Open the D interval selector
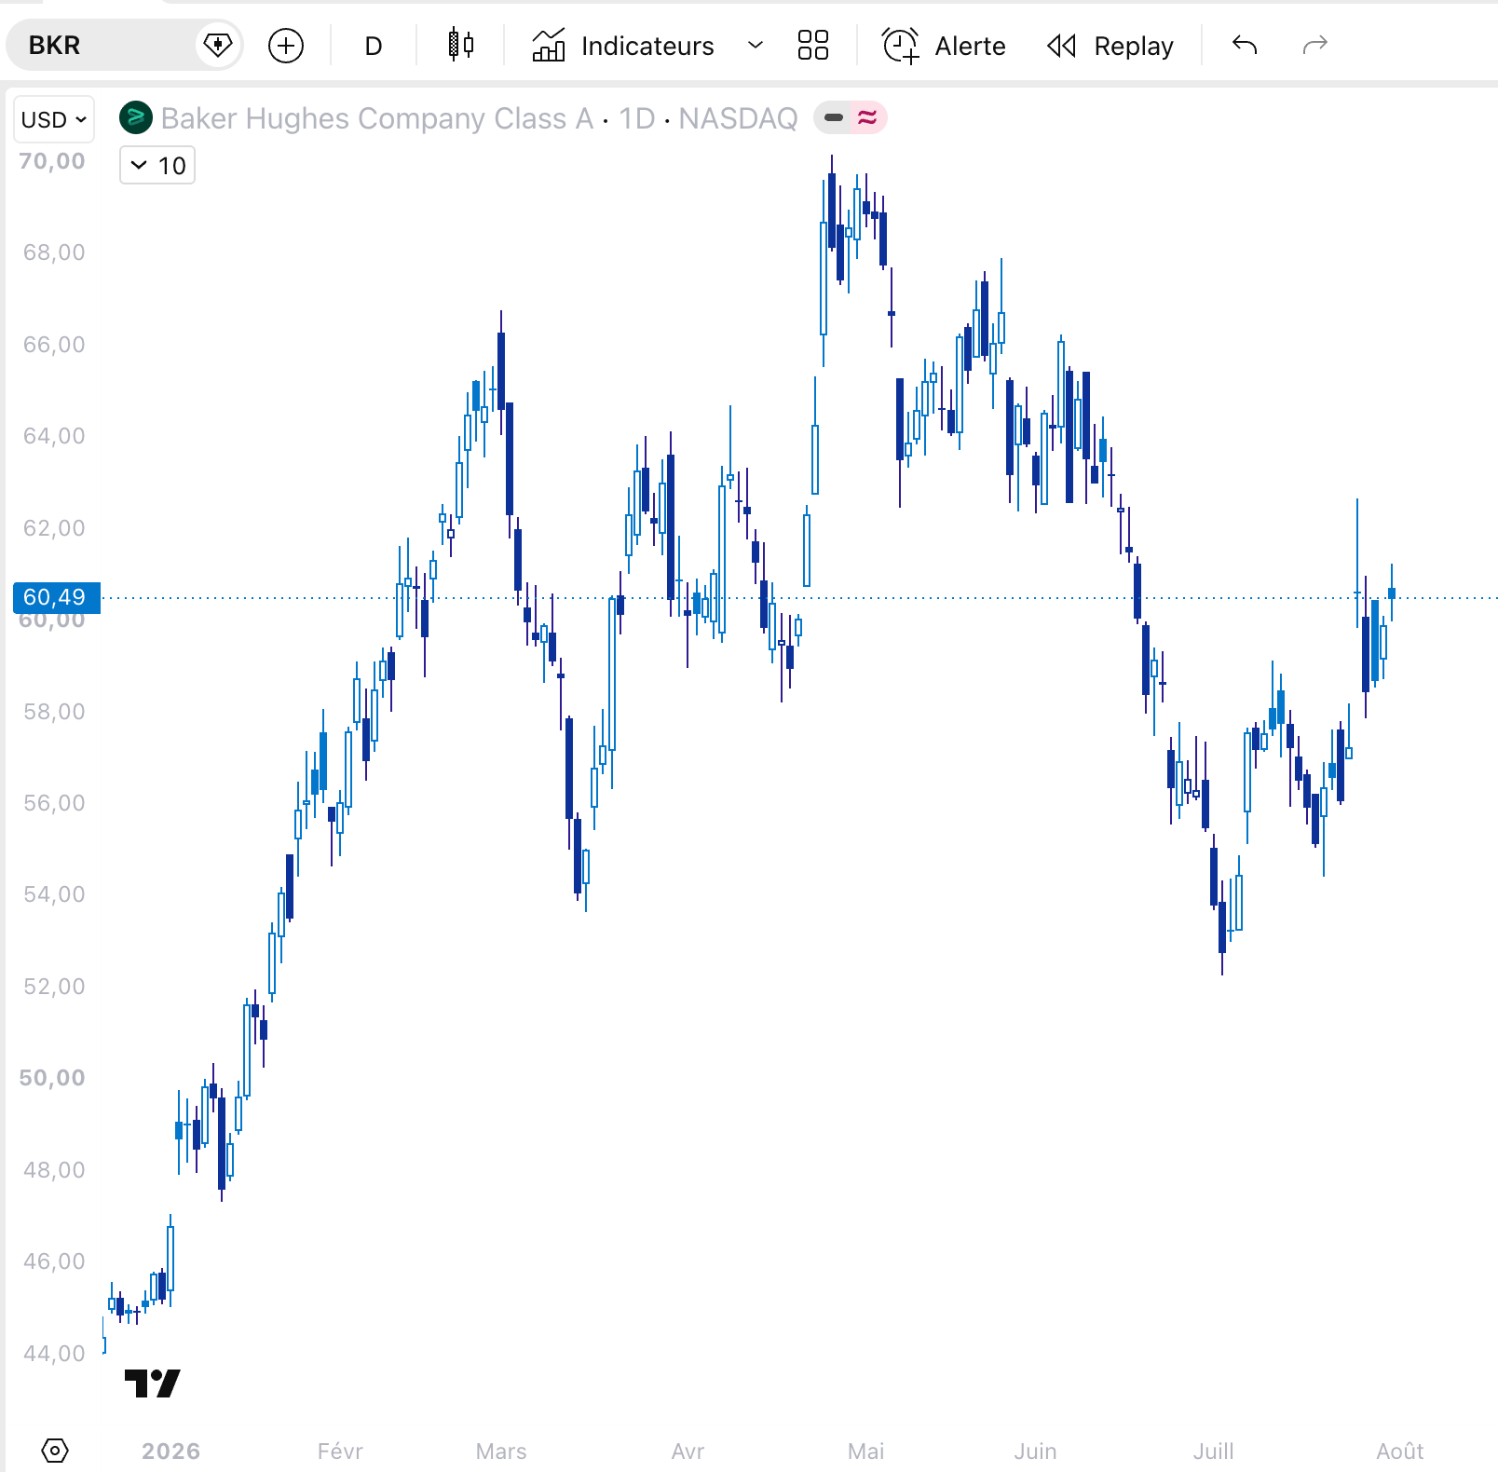 (374, 46)
